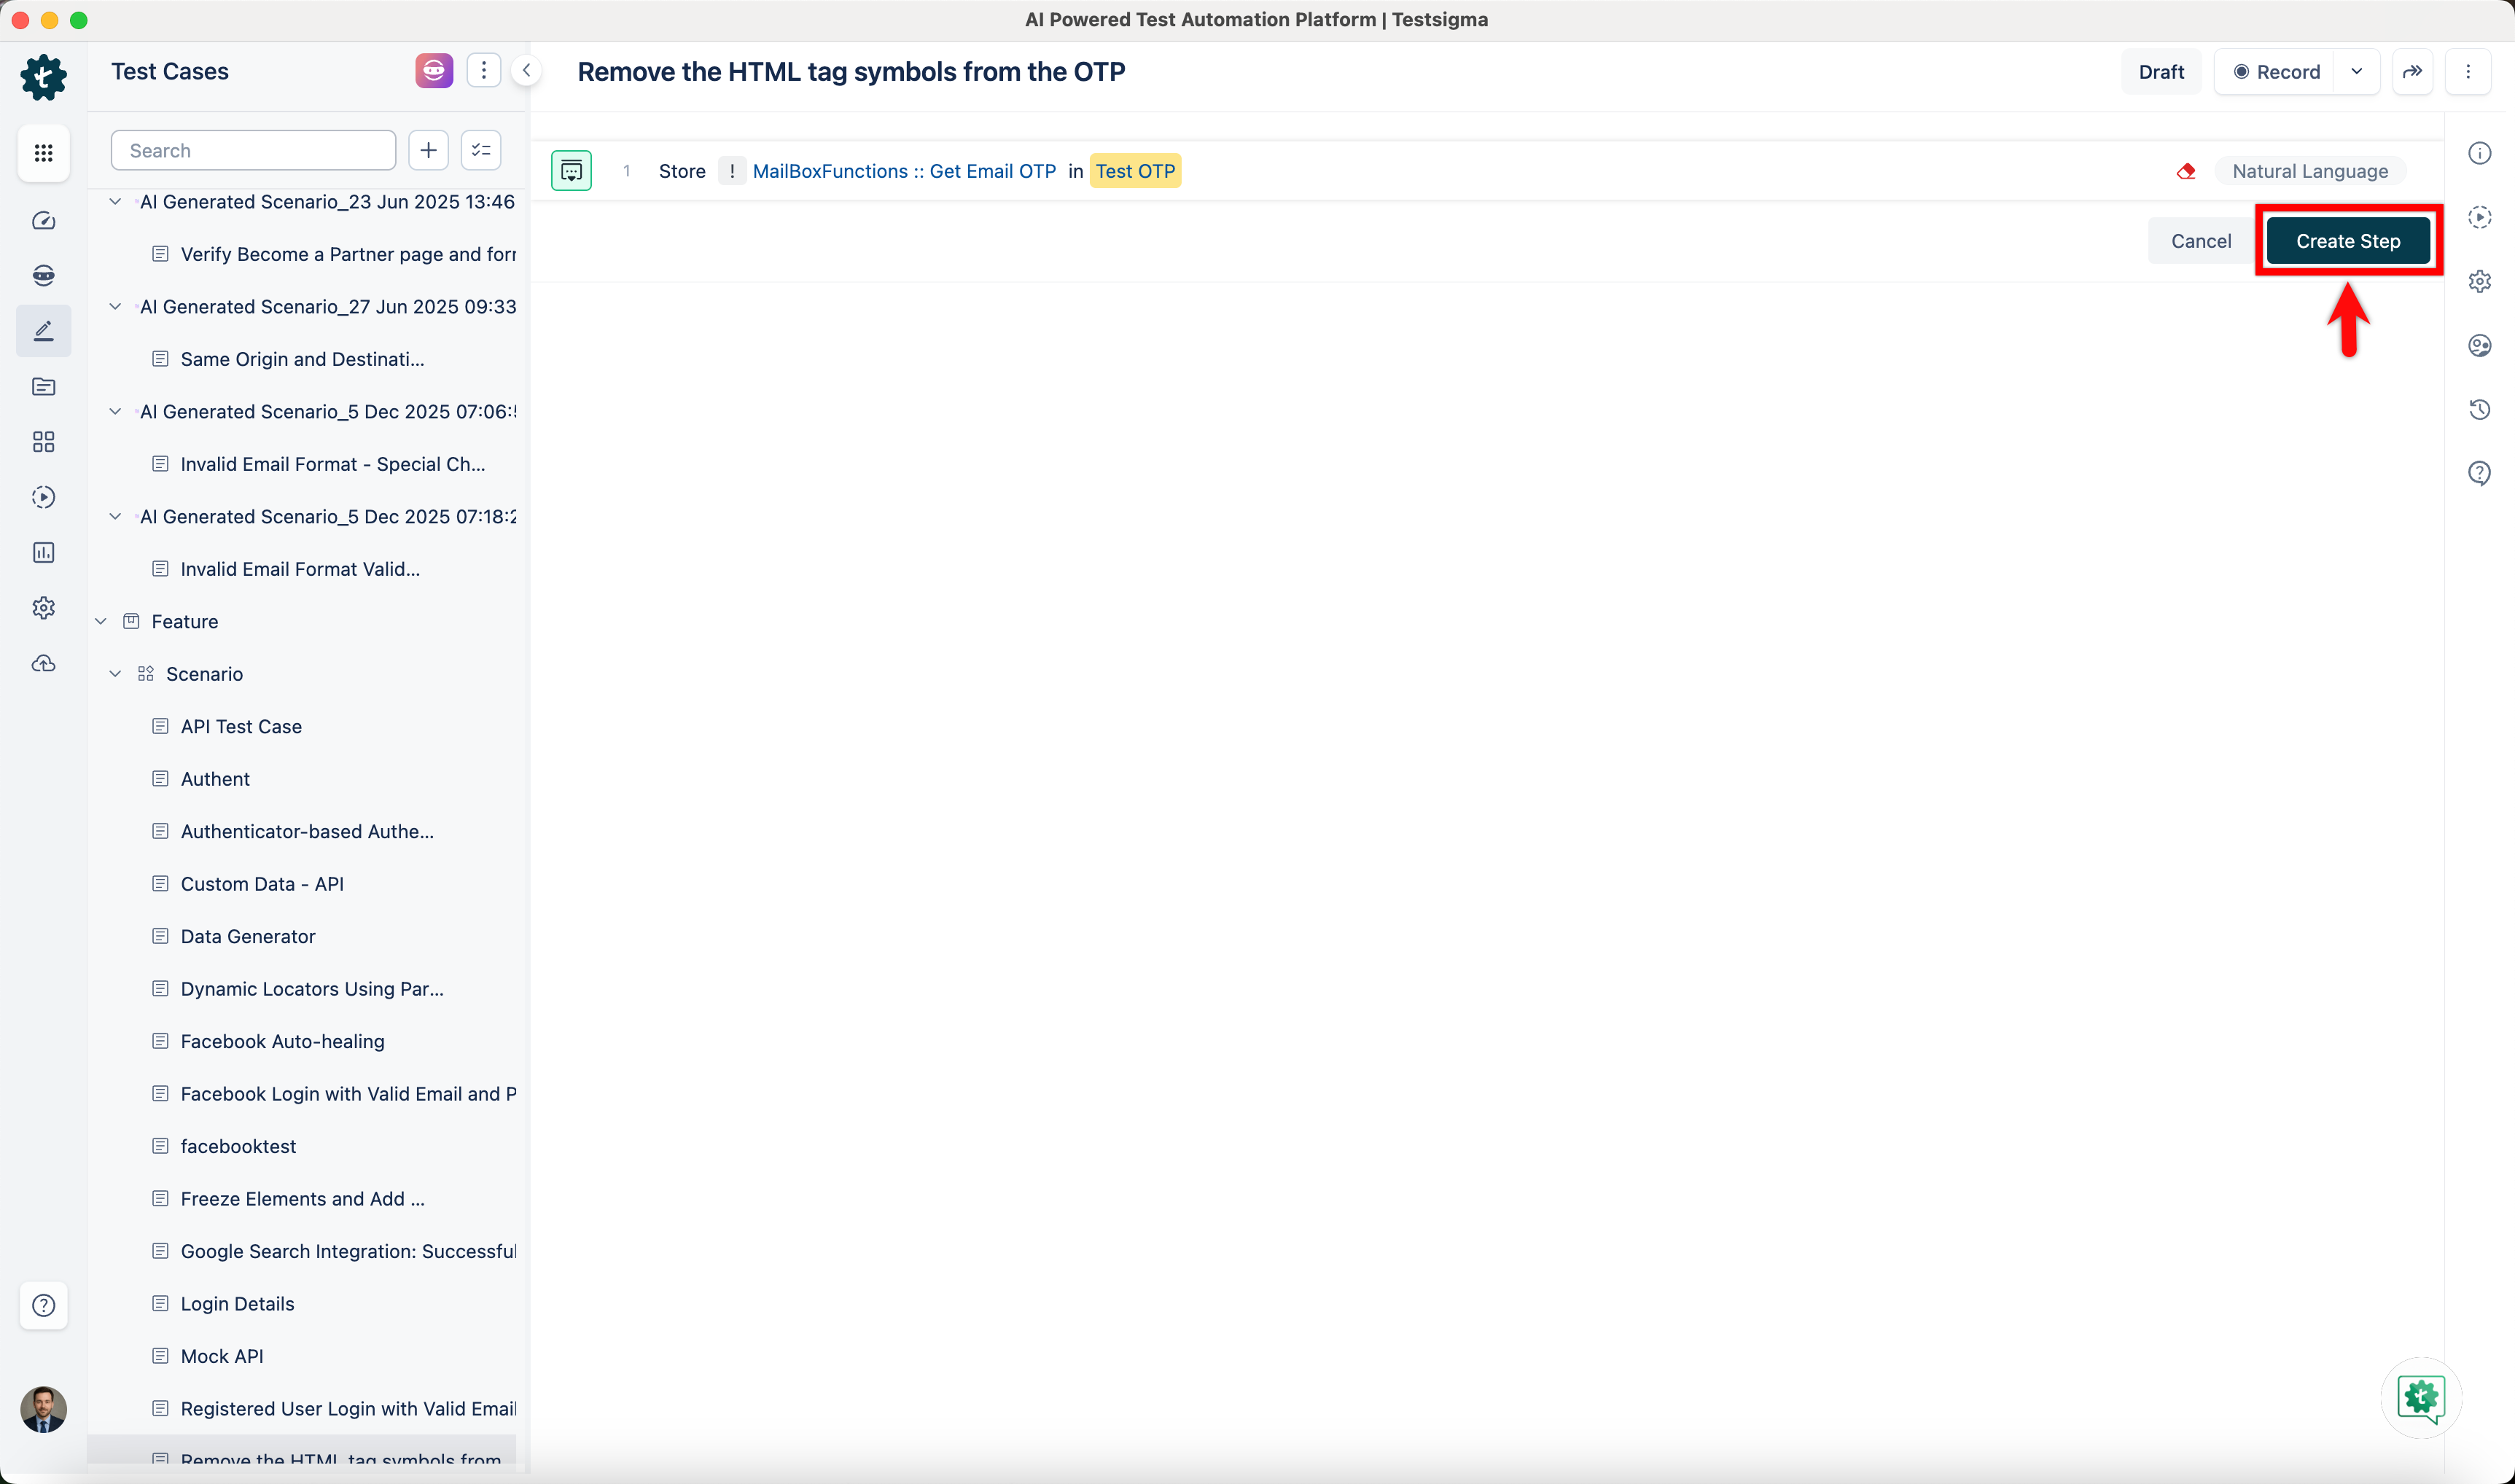Collapse the Scenario tree node
Screen dimensions: 2515x1484
click(115, 674)
